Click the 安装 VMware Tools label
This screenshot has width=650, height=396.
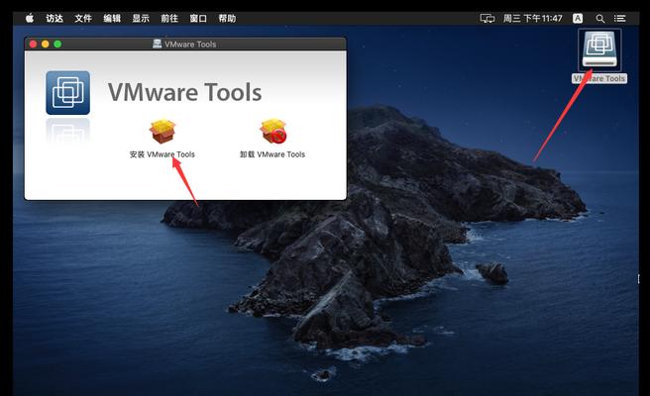pyautogui.click(x=162, y=154)
